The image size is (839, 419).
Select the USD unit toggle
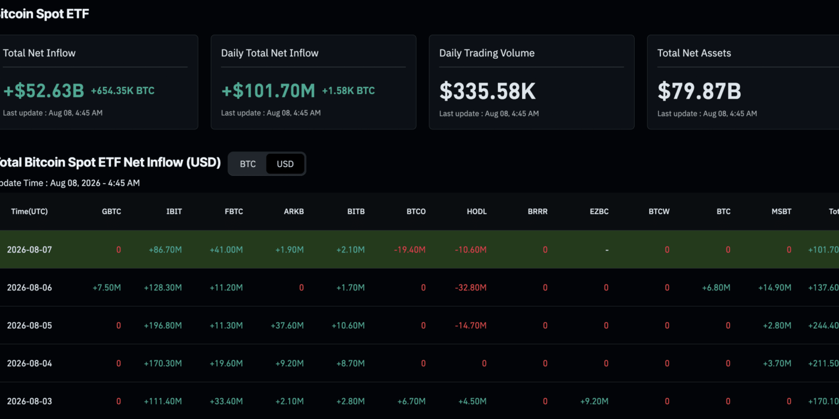click(285, 164)
